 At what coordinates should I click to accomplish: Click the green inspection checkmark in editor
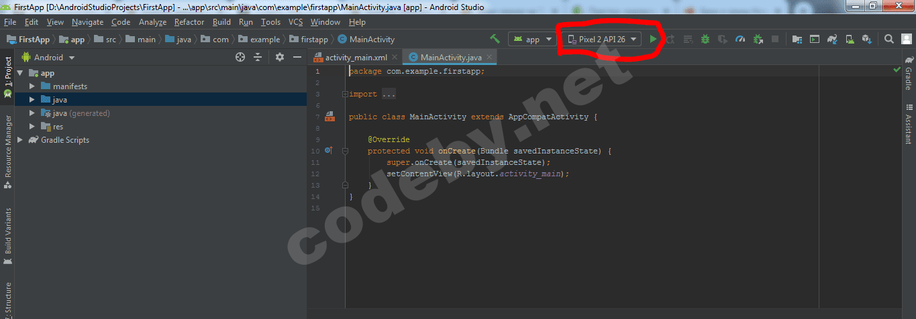(897, 70)
